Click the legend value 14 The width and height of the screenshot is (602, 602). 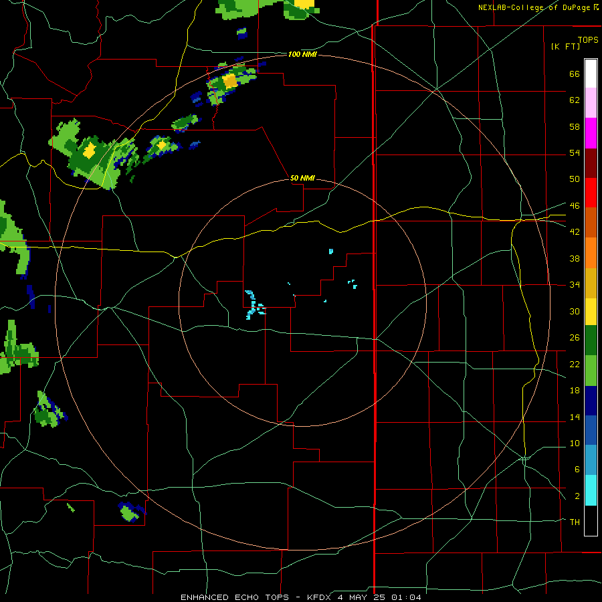tap(574, 417)
